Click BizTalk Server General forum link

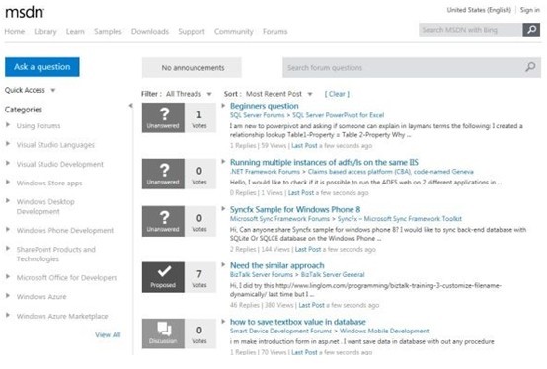pyautogui.click(x=333, y=274)
